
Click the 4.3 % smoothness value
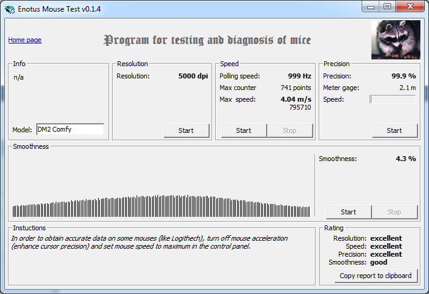pos(406,159)
